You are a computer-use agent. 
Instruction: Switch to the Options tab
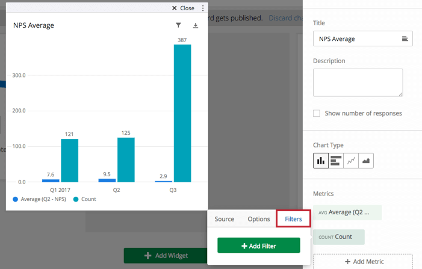[259, 219]
